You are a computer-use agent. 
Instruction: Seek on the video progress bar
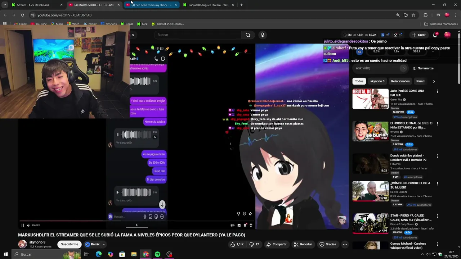[136, 221]
